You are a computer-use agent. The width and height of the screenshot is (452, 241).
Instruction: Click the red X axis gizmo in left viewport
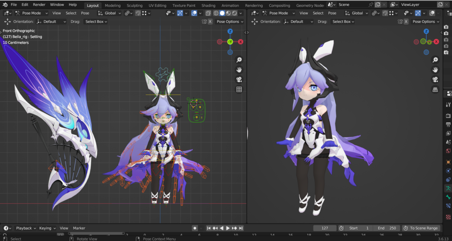point(241,42)
